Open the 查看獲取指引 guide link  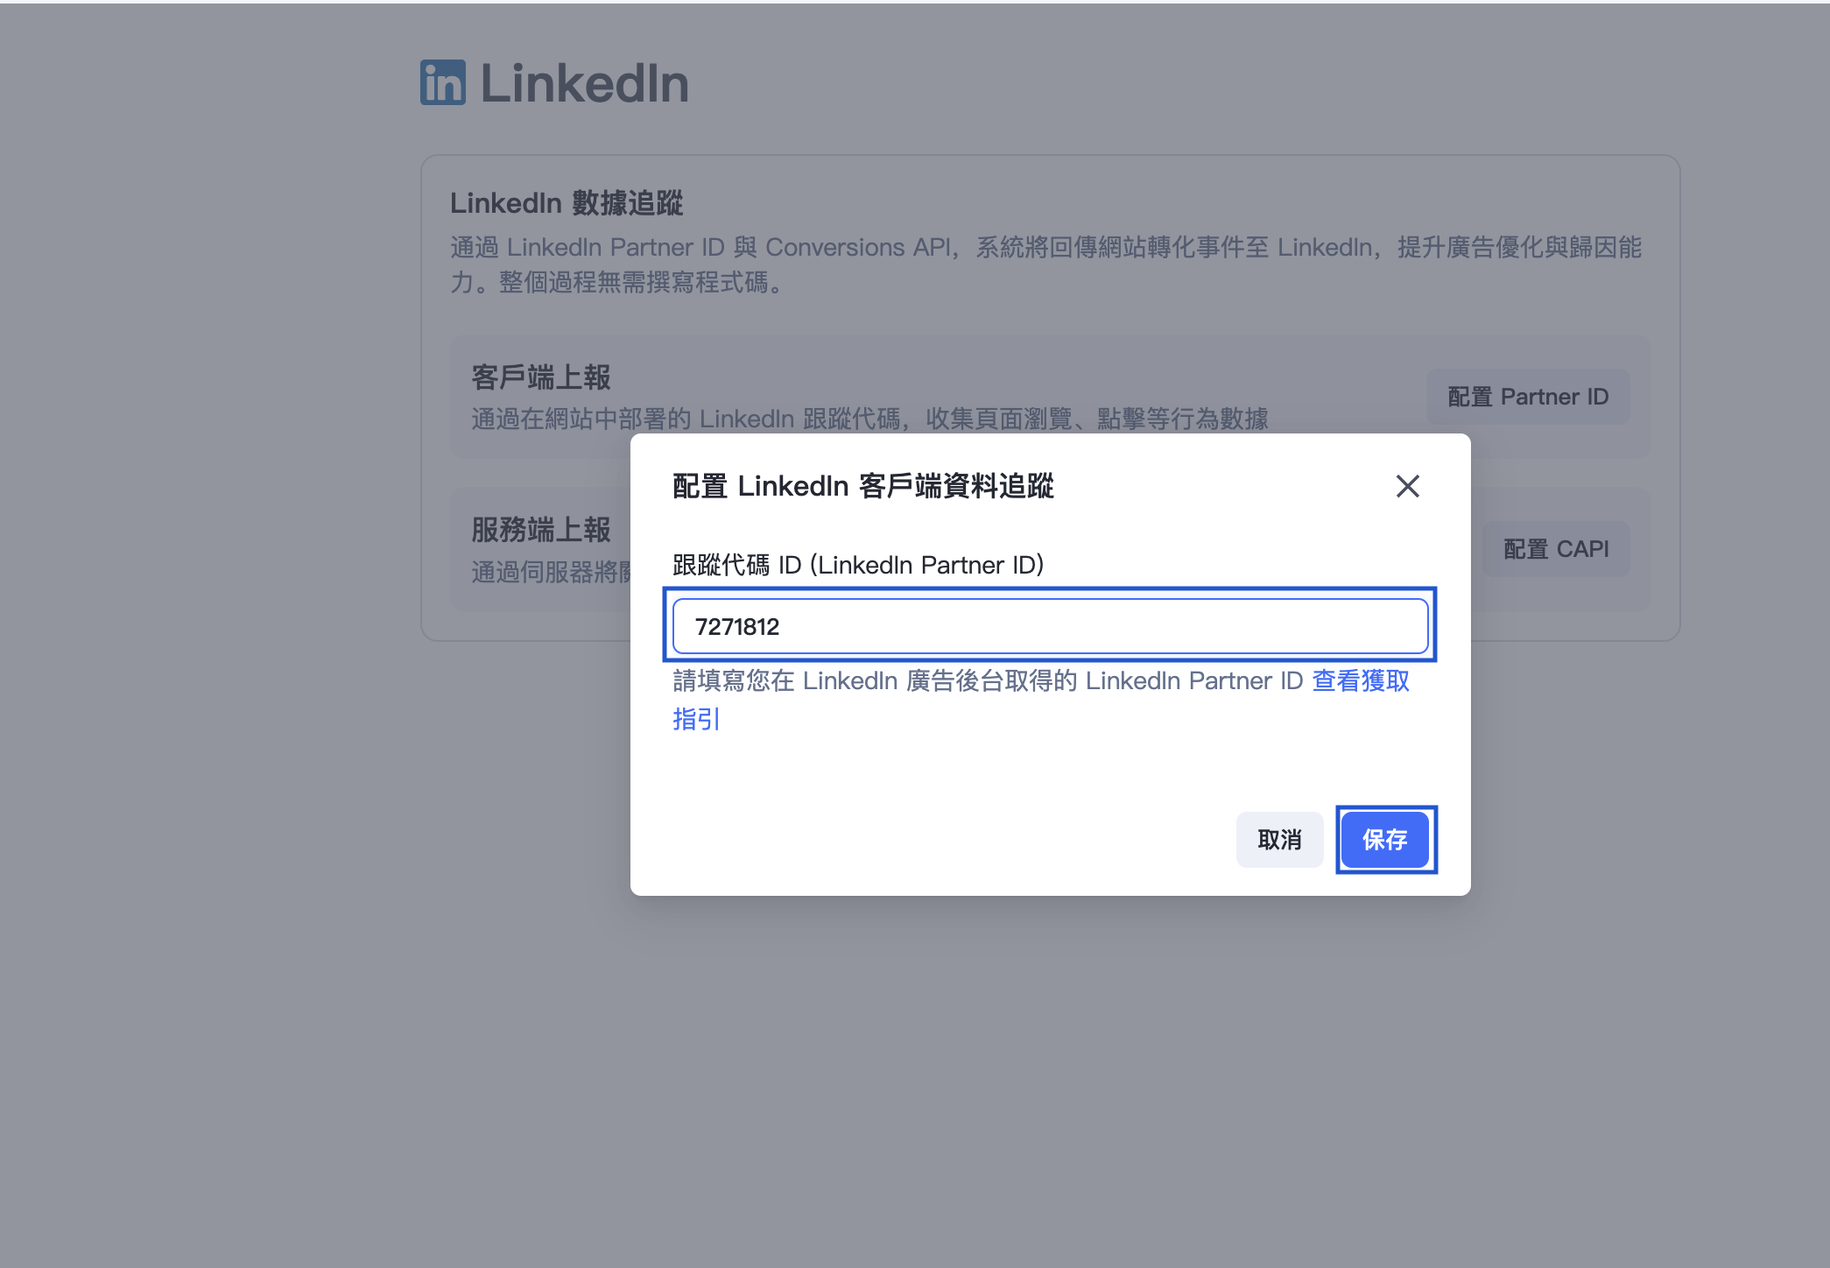tap(1361, 681)
